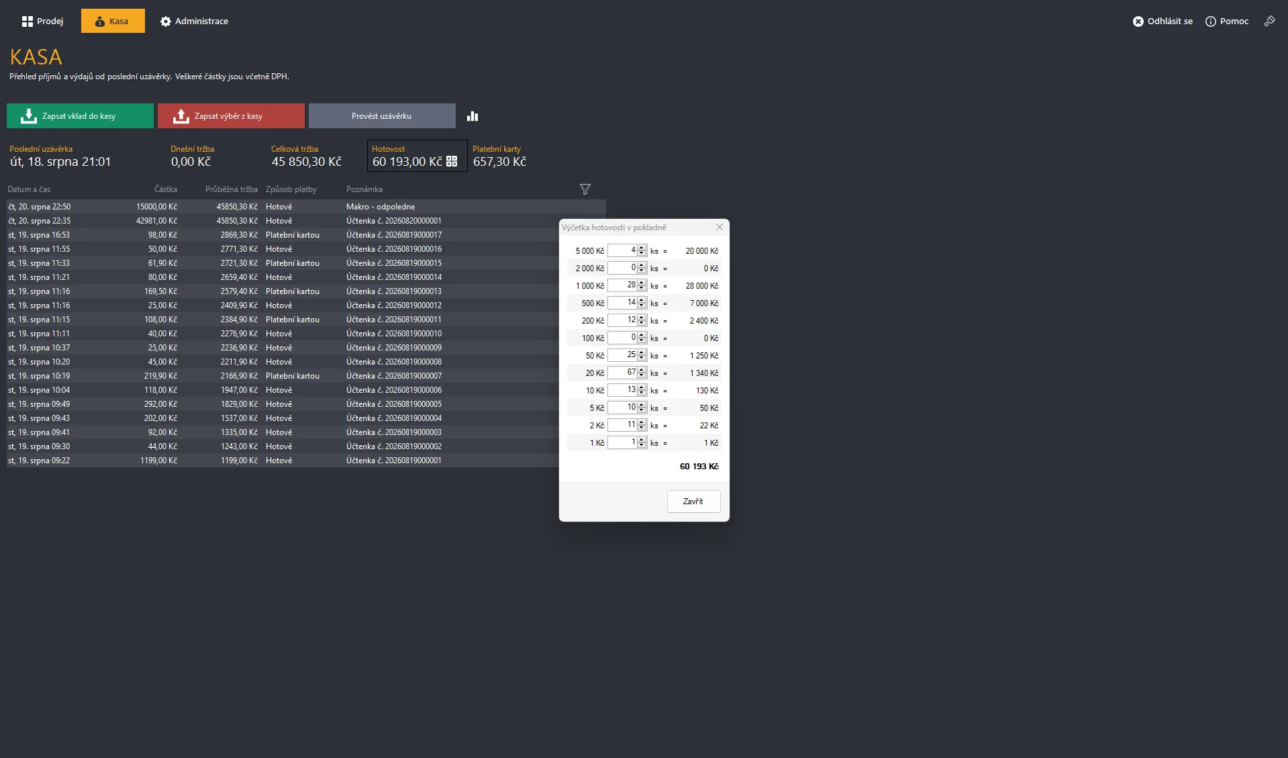Open Pomoc help link
Image resolution: width=1288 pixels, height=758 pixels.
pos(1227,21)
